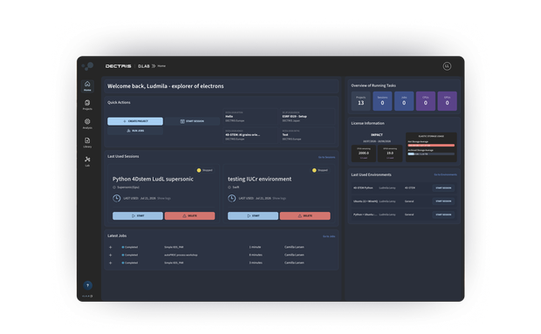
Task: Click the Run Jobs button
Action: pyautogui.click(x=135, y=131)
